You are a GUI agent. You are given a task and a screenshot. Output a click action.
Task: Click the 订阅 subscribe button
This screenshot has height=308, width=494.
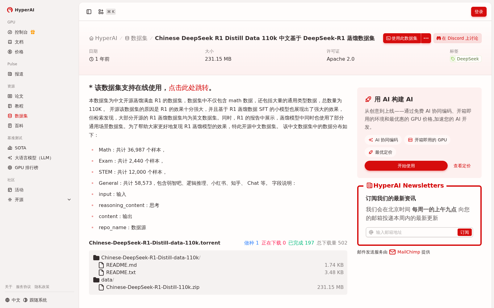click(x=465, y=232)
